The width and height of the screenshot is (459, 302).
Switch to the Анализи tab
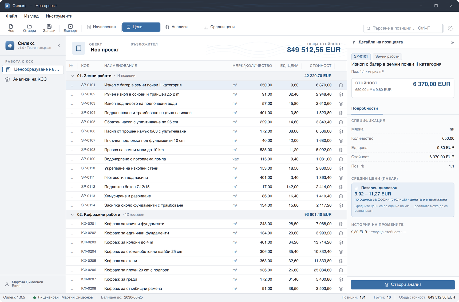(x=176, y=27)
